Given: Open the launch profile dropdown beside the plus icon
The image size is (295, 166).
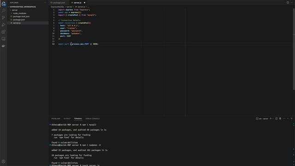Looking at the screenshot, I should (273, 119).
